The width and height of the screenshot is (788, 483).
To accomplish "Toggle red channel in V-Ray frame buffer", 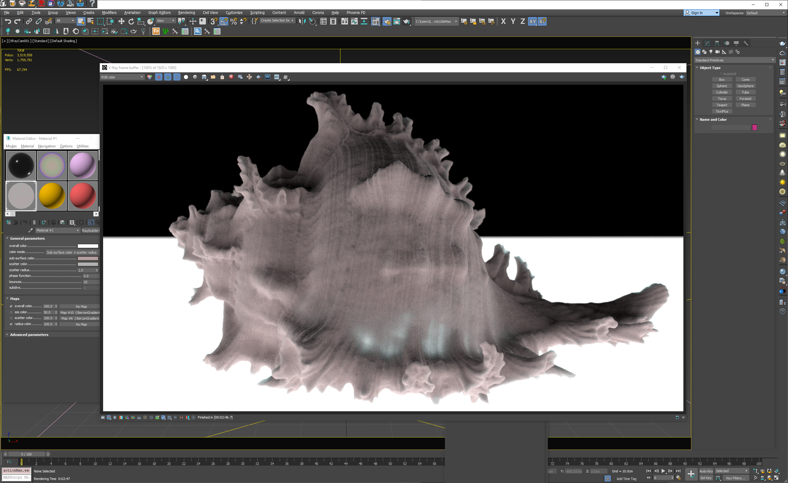I will pos(159,77).
